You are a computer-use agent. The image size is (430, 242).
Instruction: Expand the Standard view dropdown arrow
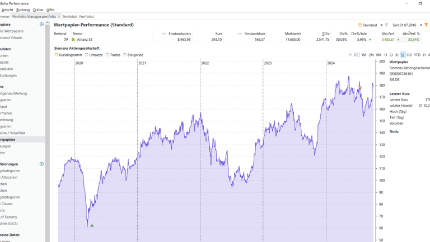(x=381, y=25)
